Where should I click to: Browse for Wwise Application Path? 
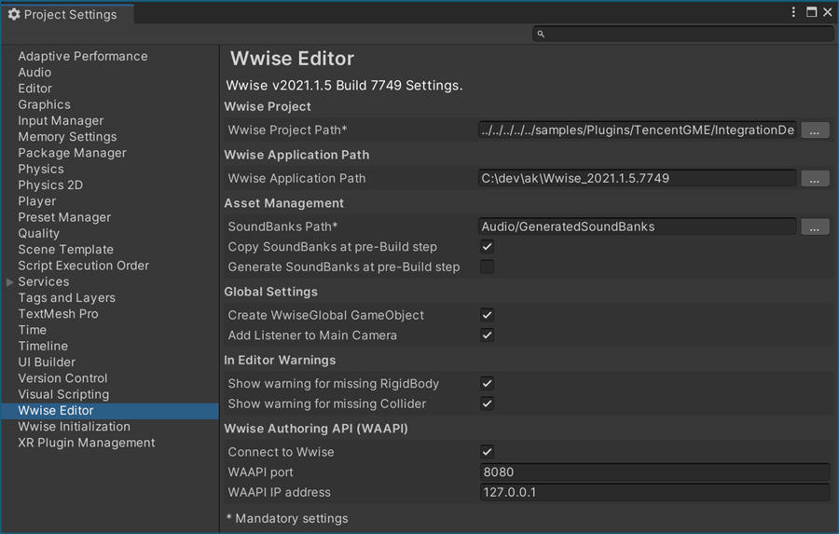815,179
